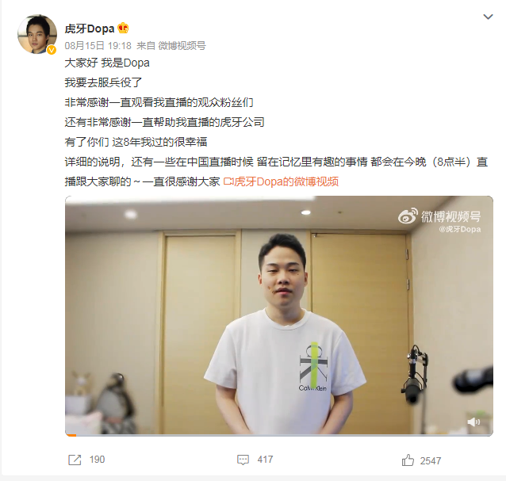
Task: Click the comment bubble icon
Action: pyautogui.click(x=243, y=460)
